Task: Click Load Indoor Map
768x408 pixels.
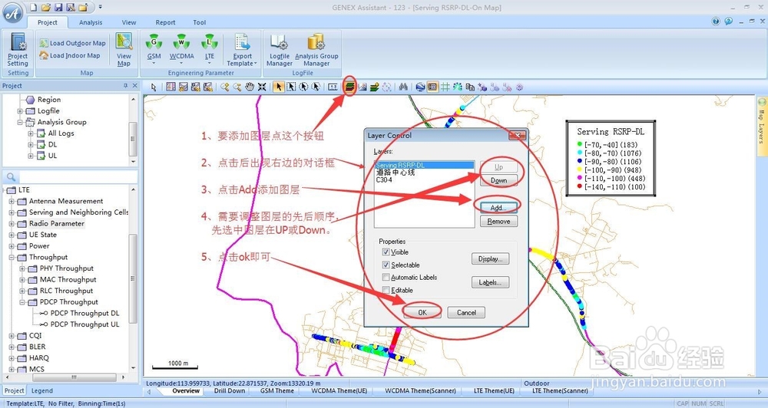Action: click(x=70, y=56)
